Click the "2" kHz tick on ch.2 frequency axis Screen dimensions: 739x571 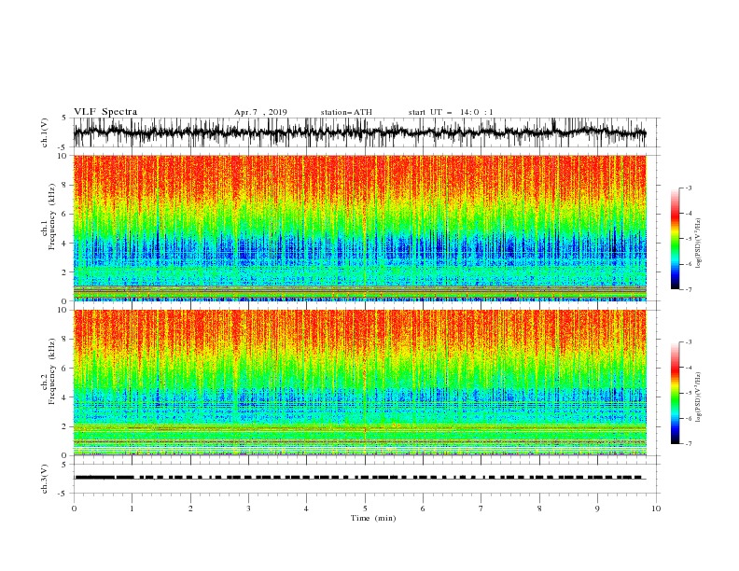(x=64, y=426)
